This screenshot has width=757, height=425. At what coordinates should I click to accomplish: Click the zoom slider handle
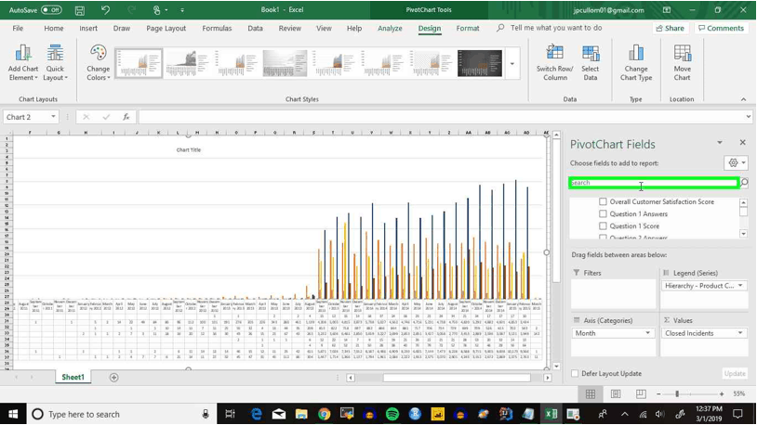(x=677, y=394)
